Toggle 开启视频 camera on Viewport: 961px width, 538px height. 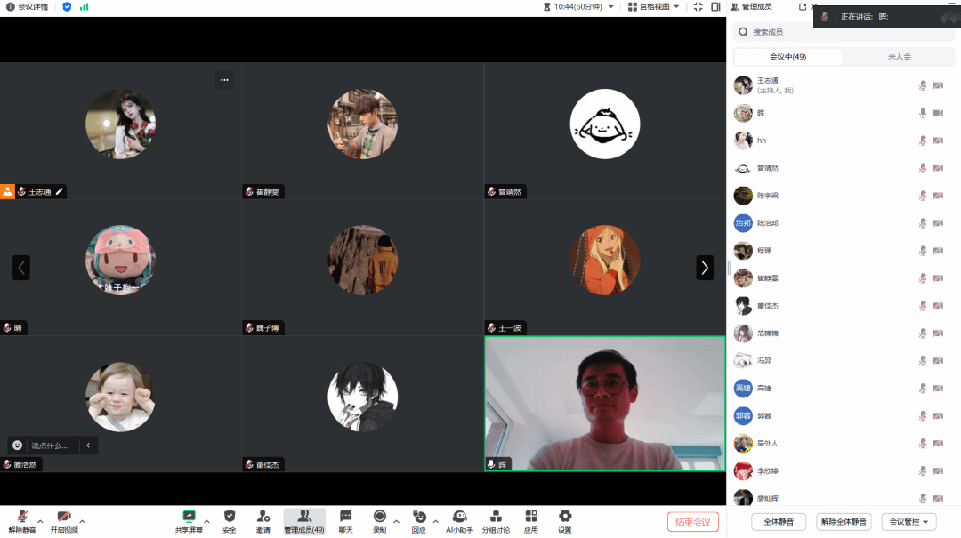(x=64, y=519)
